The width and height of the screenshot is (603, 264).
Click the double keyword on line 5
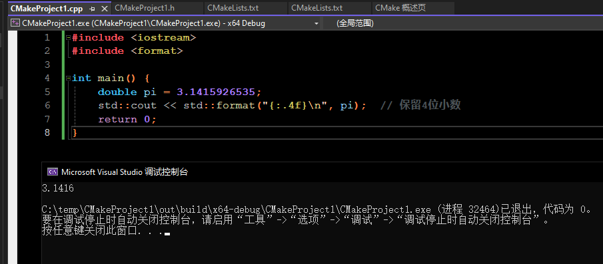click(x=117, y=92)
